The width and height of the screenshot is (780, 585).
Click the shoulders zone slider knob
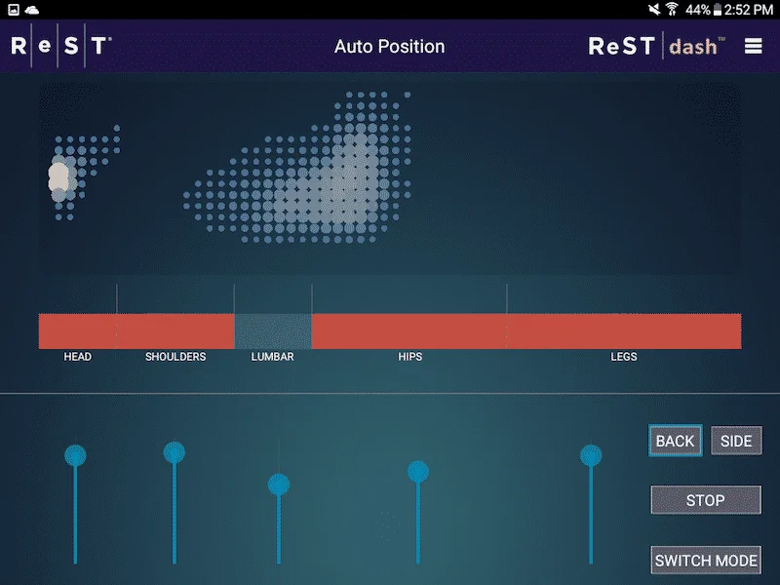175,452
